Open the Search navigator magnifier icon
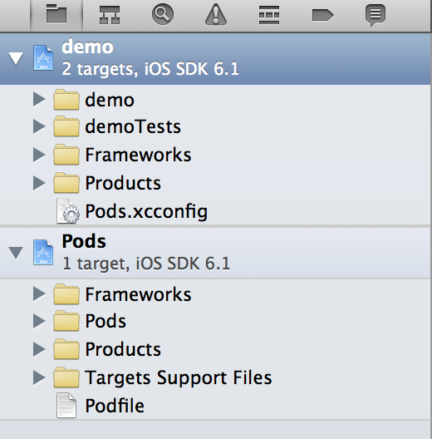Screen dimensions: 432x439 click(163, 14)
